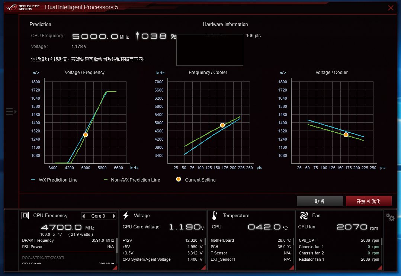Start AI optimization with the red button

point(369,201)
